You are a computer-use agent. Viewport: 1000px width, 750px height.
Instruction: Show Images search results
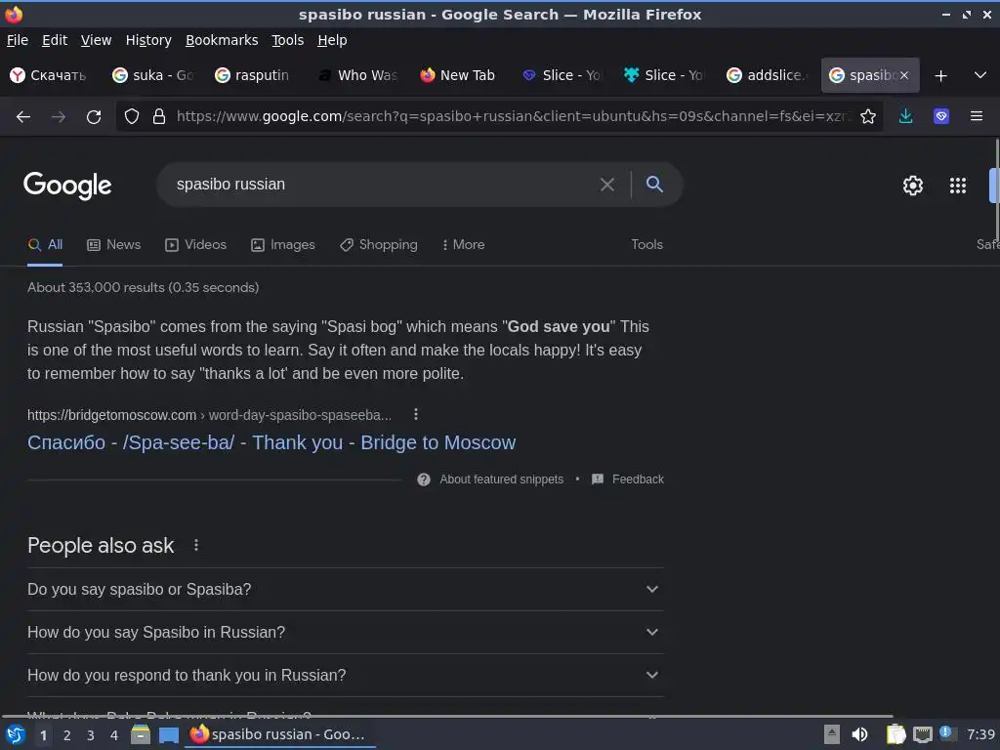pos(283,245)
